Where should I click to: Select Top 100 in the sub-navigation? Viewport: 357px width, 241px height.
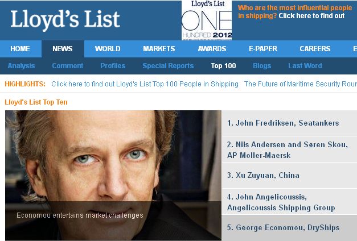click(224, 66)
